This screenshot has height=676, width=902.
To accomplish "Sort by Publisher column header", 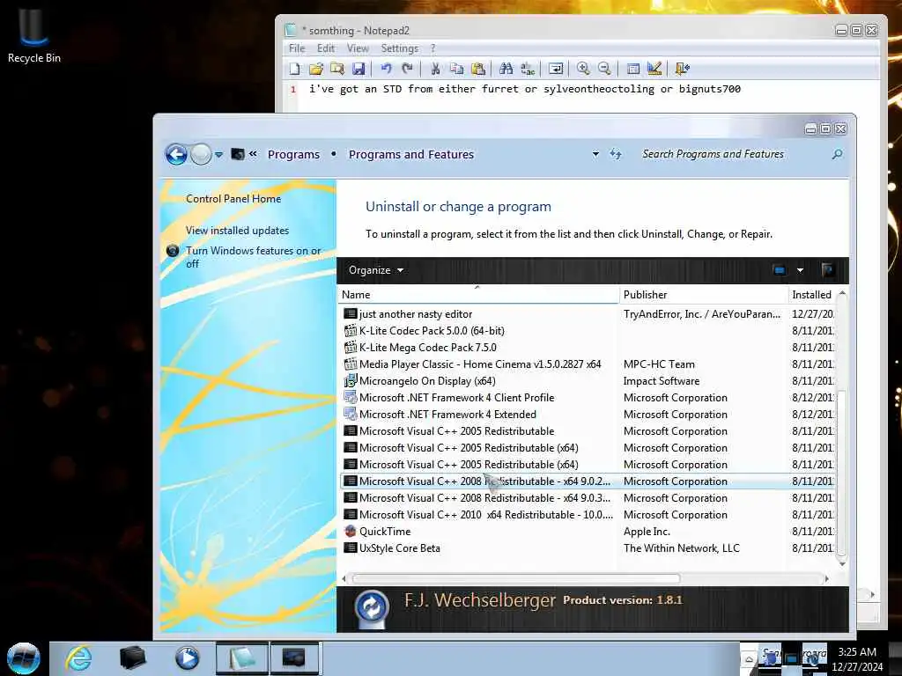I will click(x=703, y=295).
